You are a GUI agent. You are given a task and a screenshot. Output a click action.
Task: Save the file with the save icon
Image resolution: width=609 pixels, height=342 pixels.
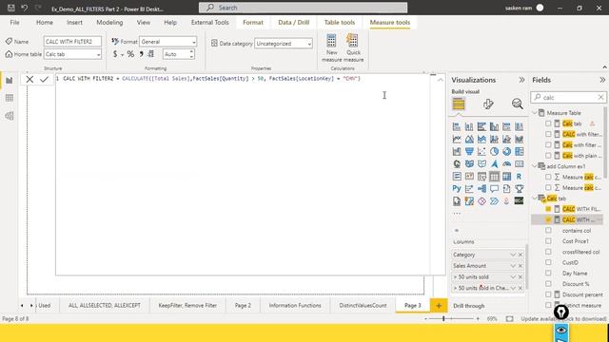(x=11, y=8)
